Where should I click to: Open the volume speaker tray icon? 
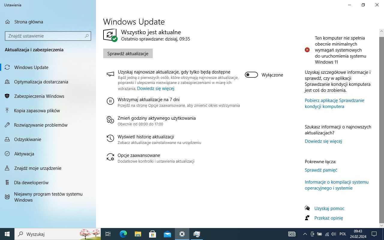[334, 234]
